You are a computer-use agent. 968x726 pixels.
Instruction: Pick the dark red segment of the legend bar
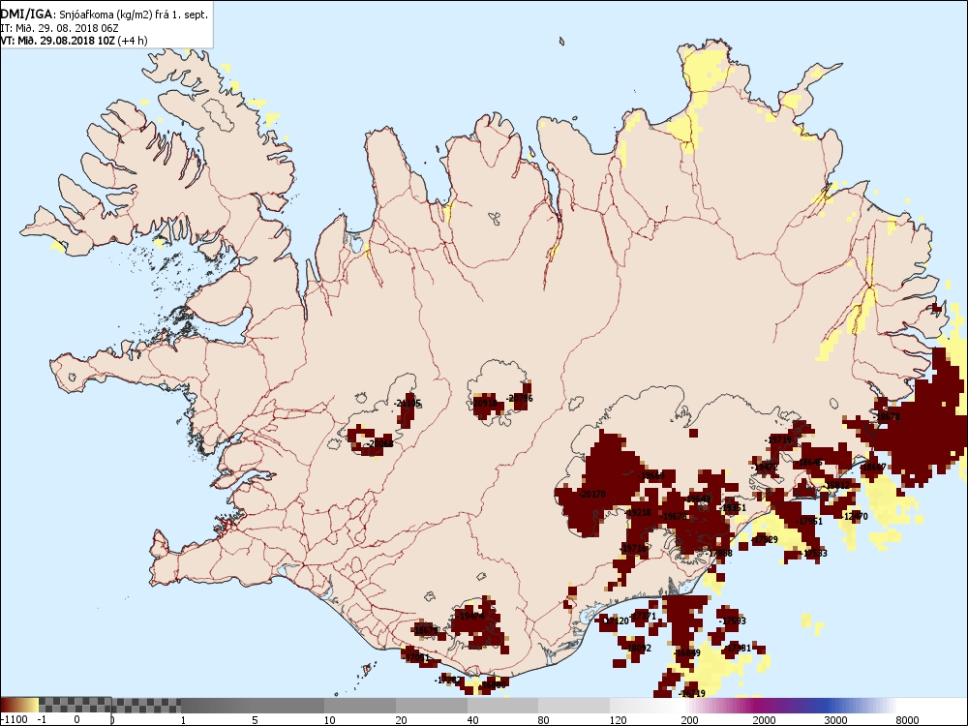pos(8,705)
